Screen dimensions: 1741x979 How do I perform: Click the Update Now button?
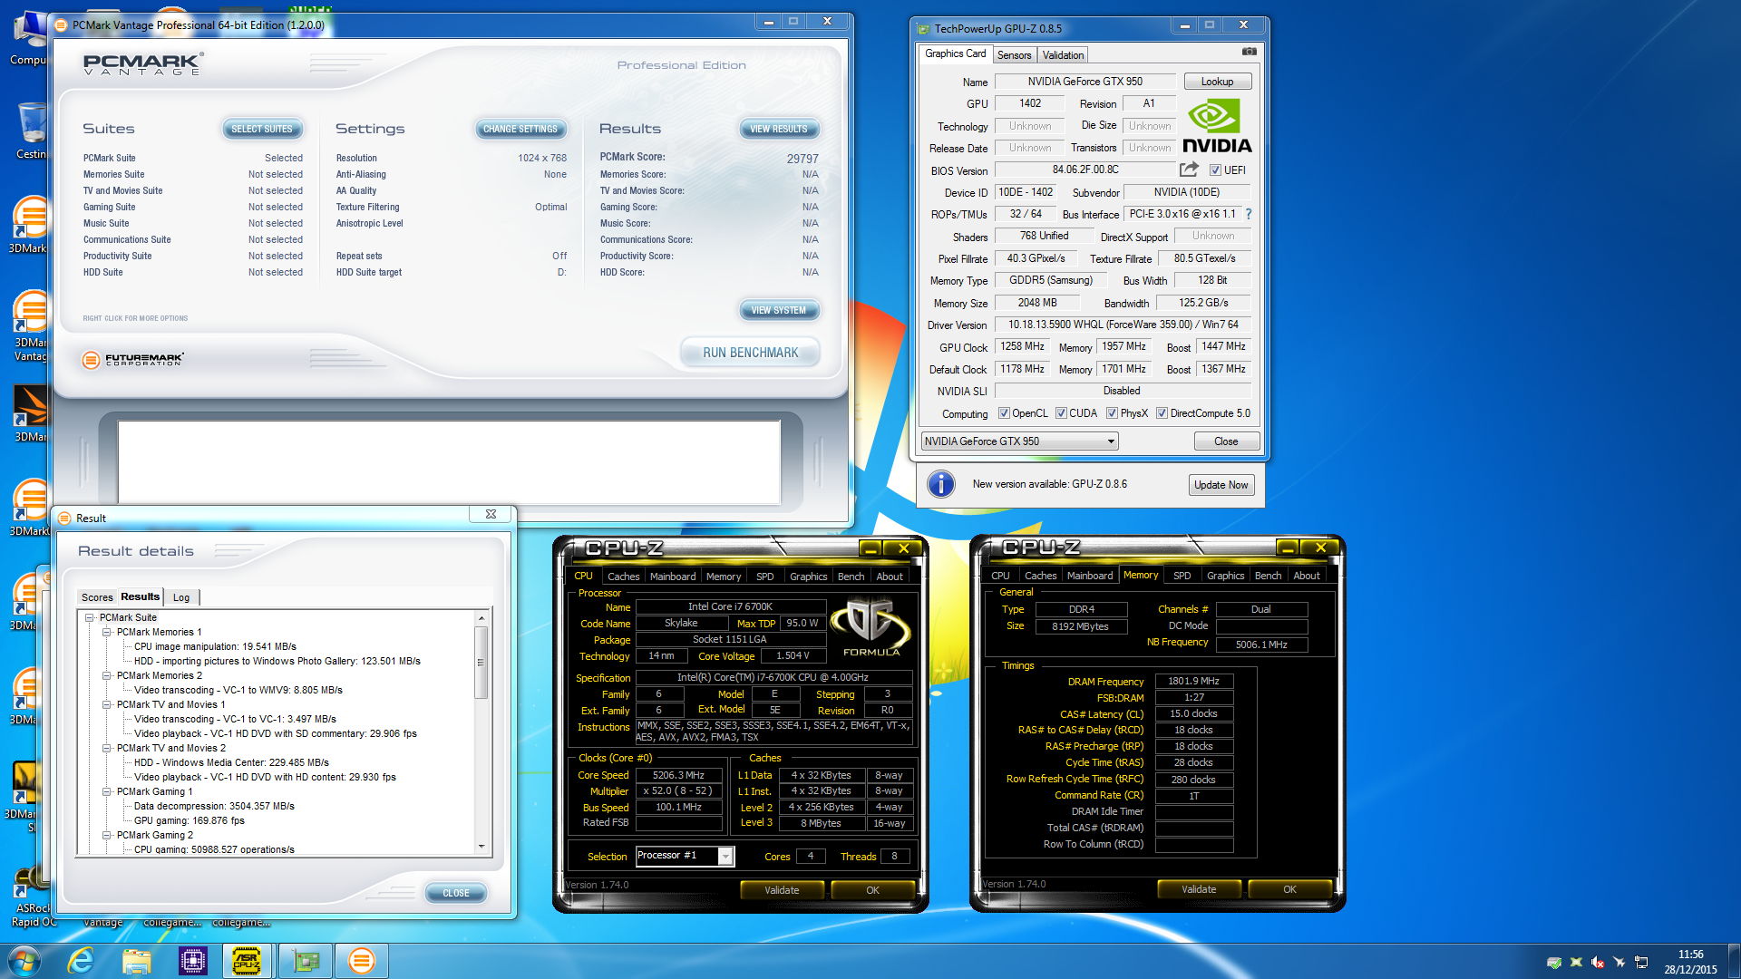point(1221,485)
